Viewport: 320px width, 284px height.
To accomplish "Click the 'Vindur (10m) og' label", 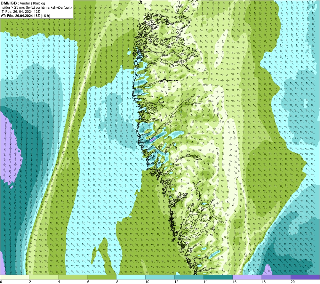I will click(33, 4).
